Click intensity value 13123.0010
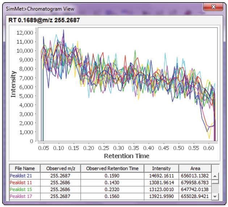This screenshot has height=207, width=228. (x=161, y=189)
